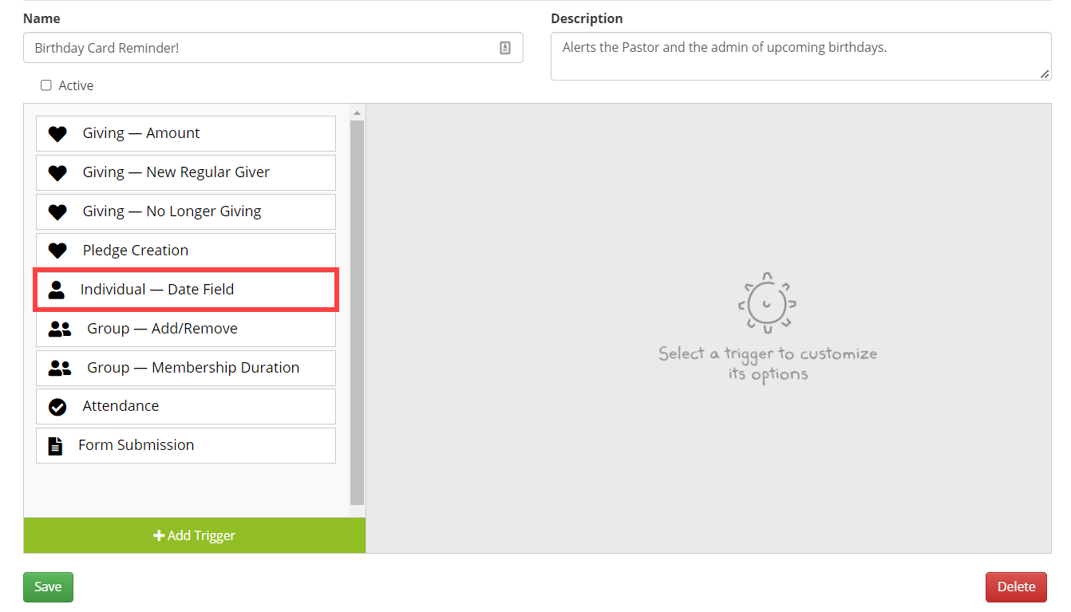The width and height of the screenshot is (1071, 612).
Task: Click the Description box resize handle
Action: coord(1045,74)
